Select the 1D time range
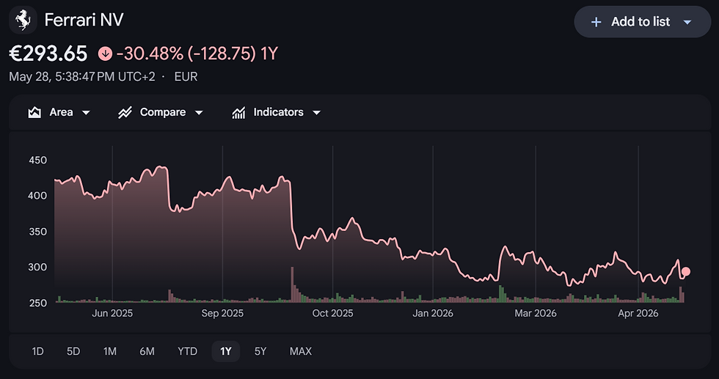This screenshot has width=719, height=379. [x=37, y=351]
